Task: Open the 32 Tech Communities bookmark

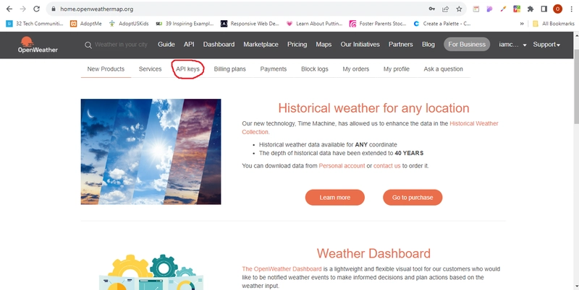Action: click(x=34, y=24)
